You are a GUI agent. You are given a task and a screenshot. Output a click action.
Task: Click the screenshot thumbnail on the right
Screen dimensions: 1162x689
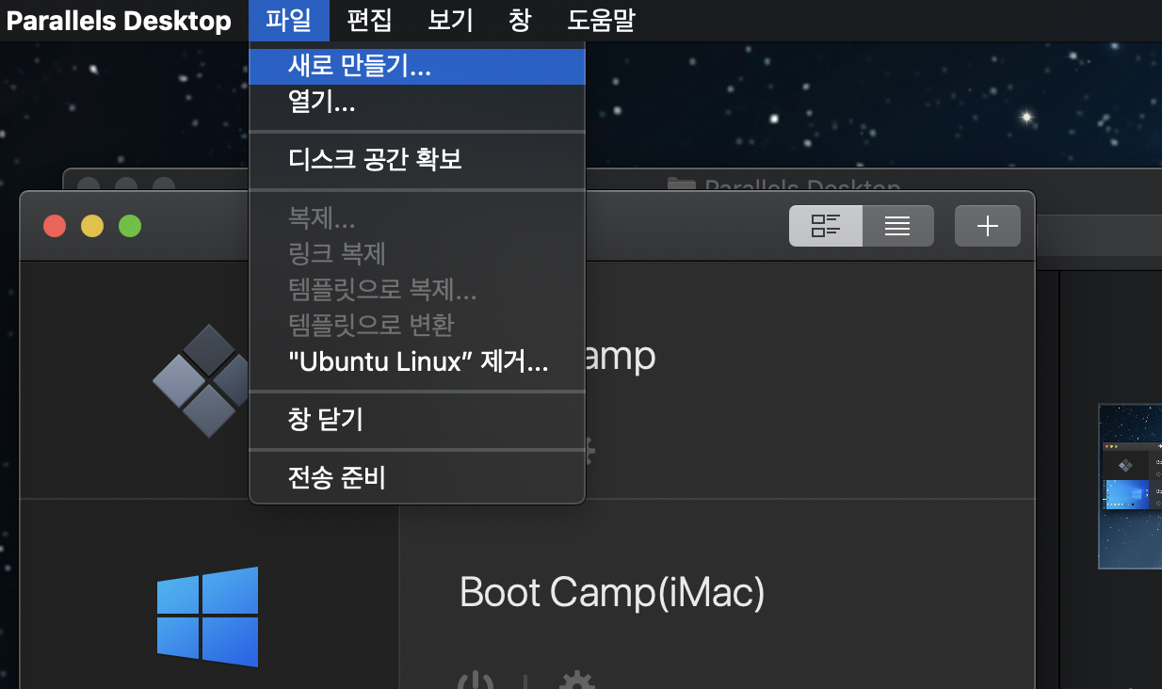pyautogui.click(x=1130, y=486)
